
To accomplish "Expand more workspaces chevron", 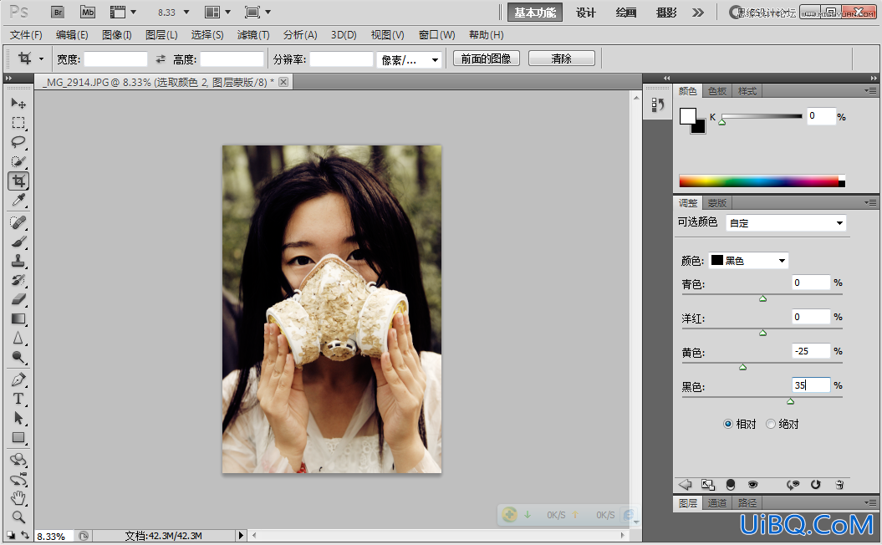I will (x=697, y=13).
